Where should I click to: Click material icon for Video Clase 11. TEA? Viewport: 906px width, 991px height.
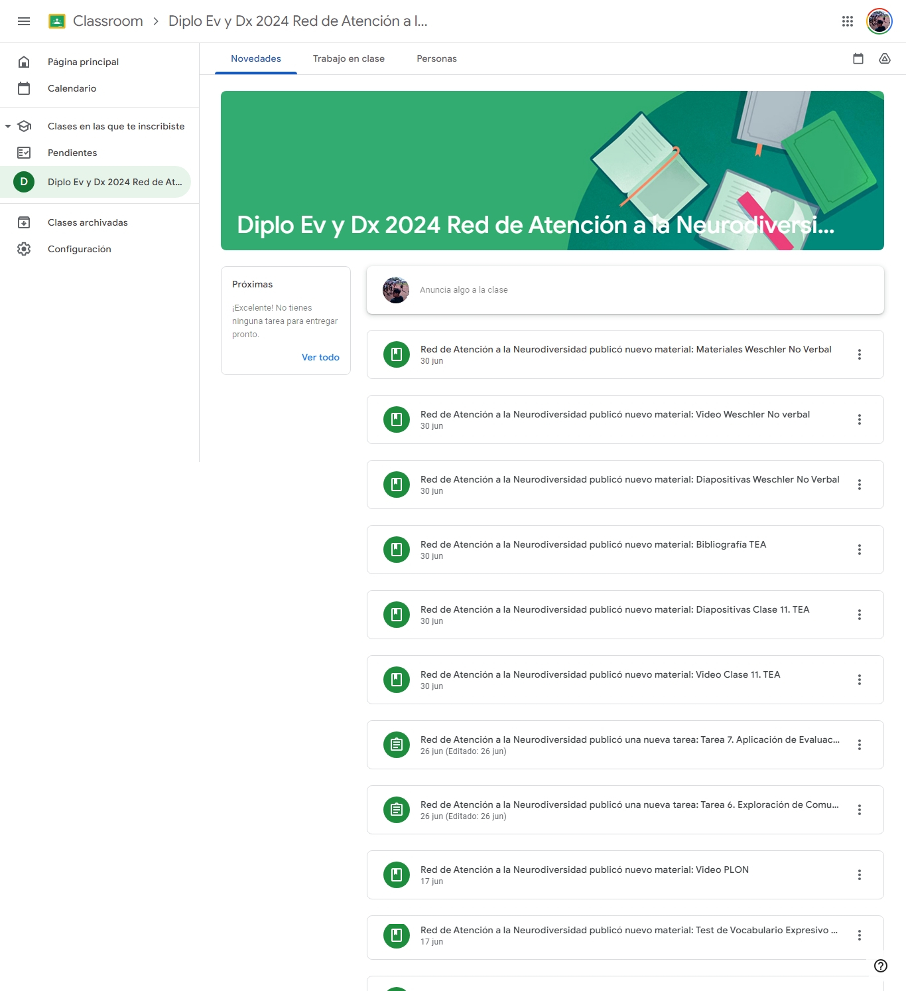click(x=397, y=680)
